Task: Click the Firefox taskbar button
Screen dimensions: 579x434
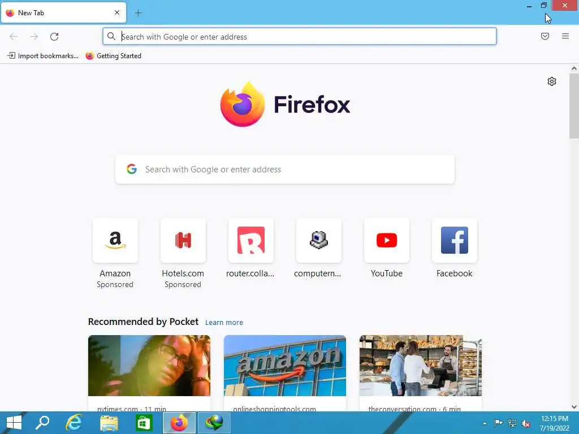Action: 179,423
